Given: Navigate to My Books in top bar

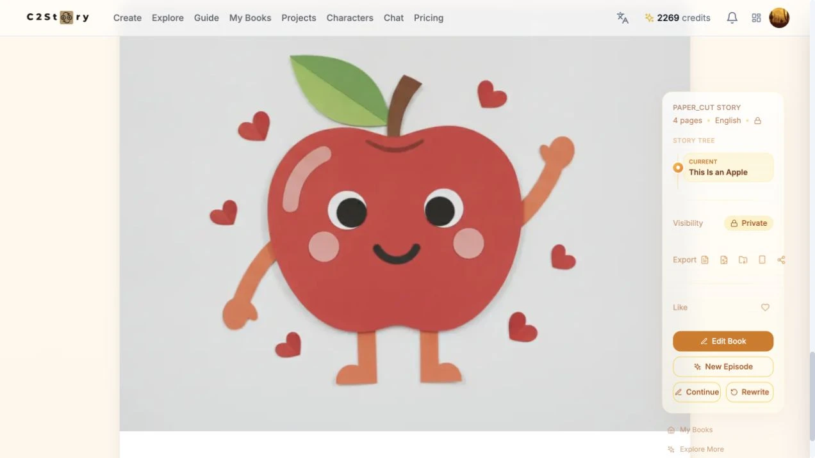Looking at the screenshot, I should [x=250, y=18].
